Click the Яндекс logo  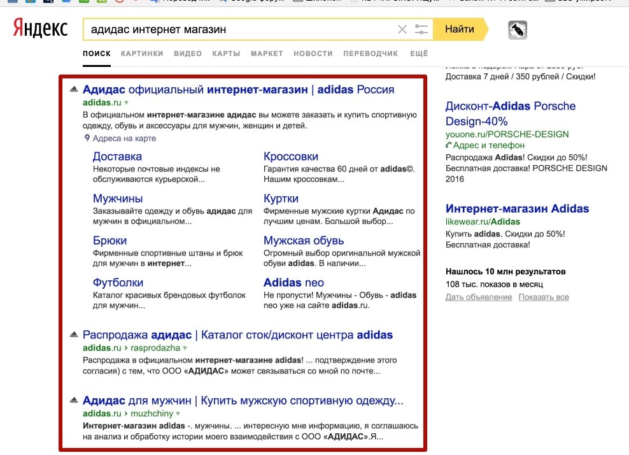[x=41, y=29]
